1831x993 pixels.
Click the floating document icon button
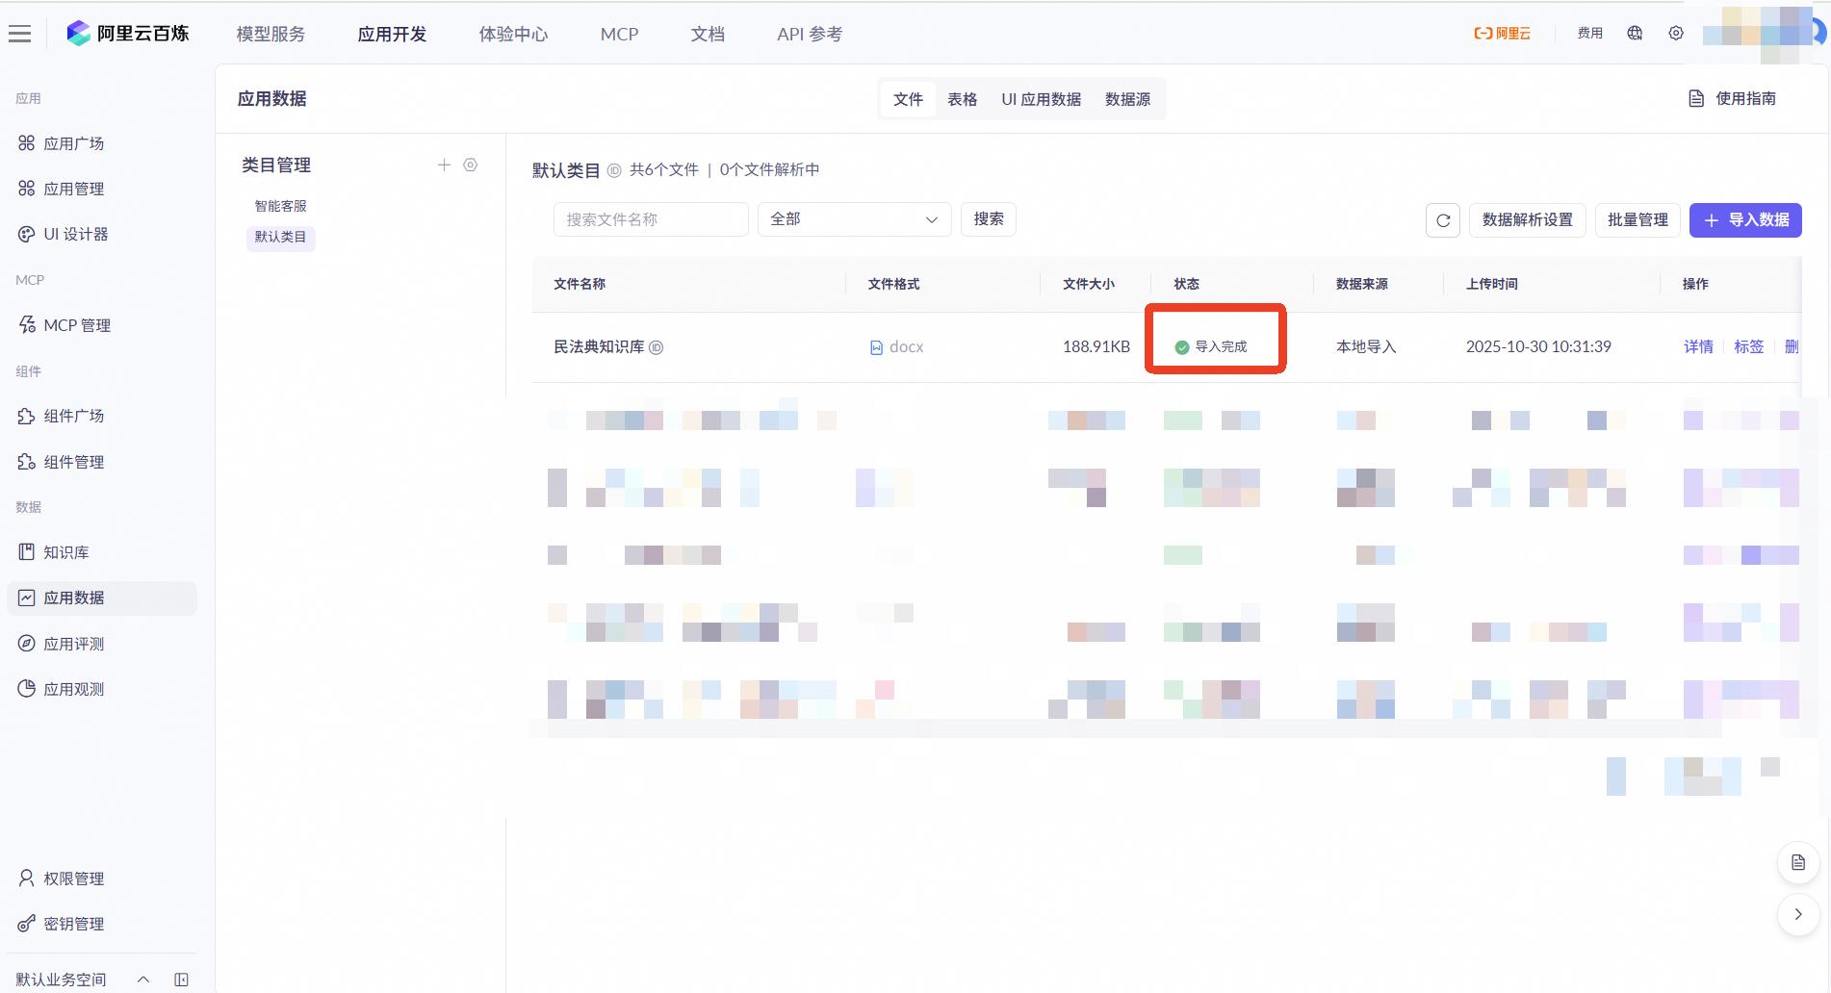1798,862
